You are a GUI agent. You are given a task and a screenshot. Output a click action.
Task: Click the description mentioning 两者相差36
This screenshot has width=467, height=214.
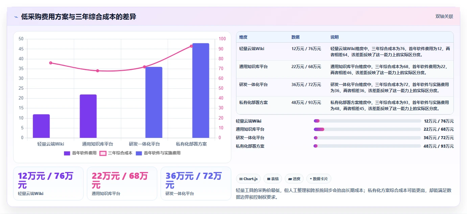coord(390,87)
